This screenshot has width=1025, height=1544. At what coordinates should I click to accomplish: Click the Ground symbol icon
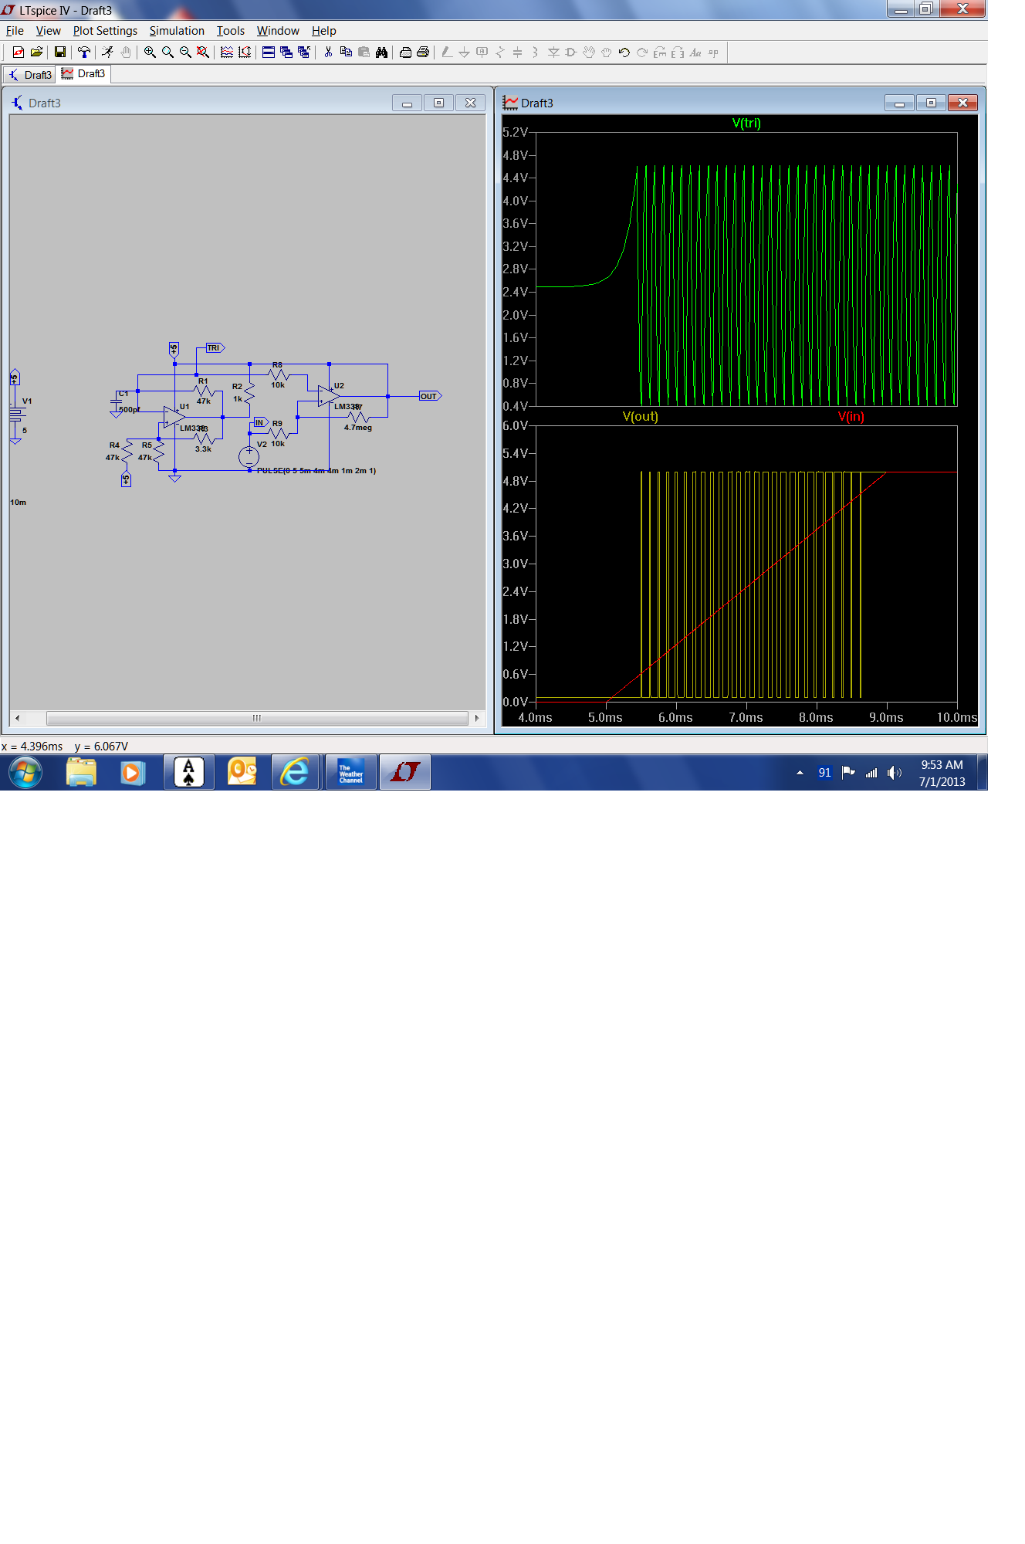pyautogui.click(x=465, y=52)
